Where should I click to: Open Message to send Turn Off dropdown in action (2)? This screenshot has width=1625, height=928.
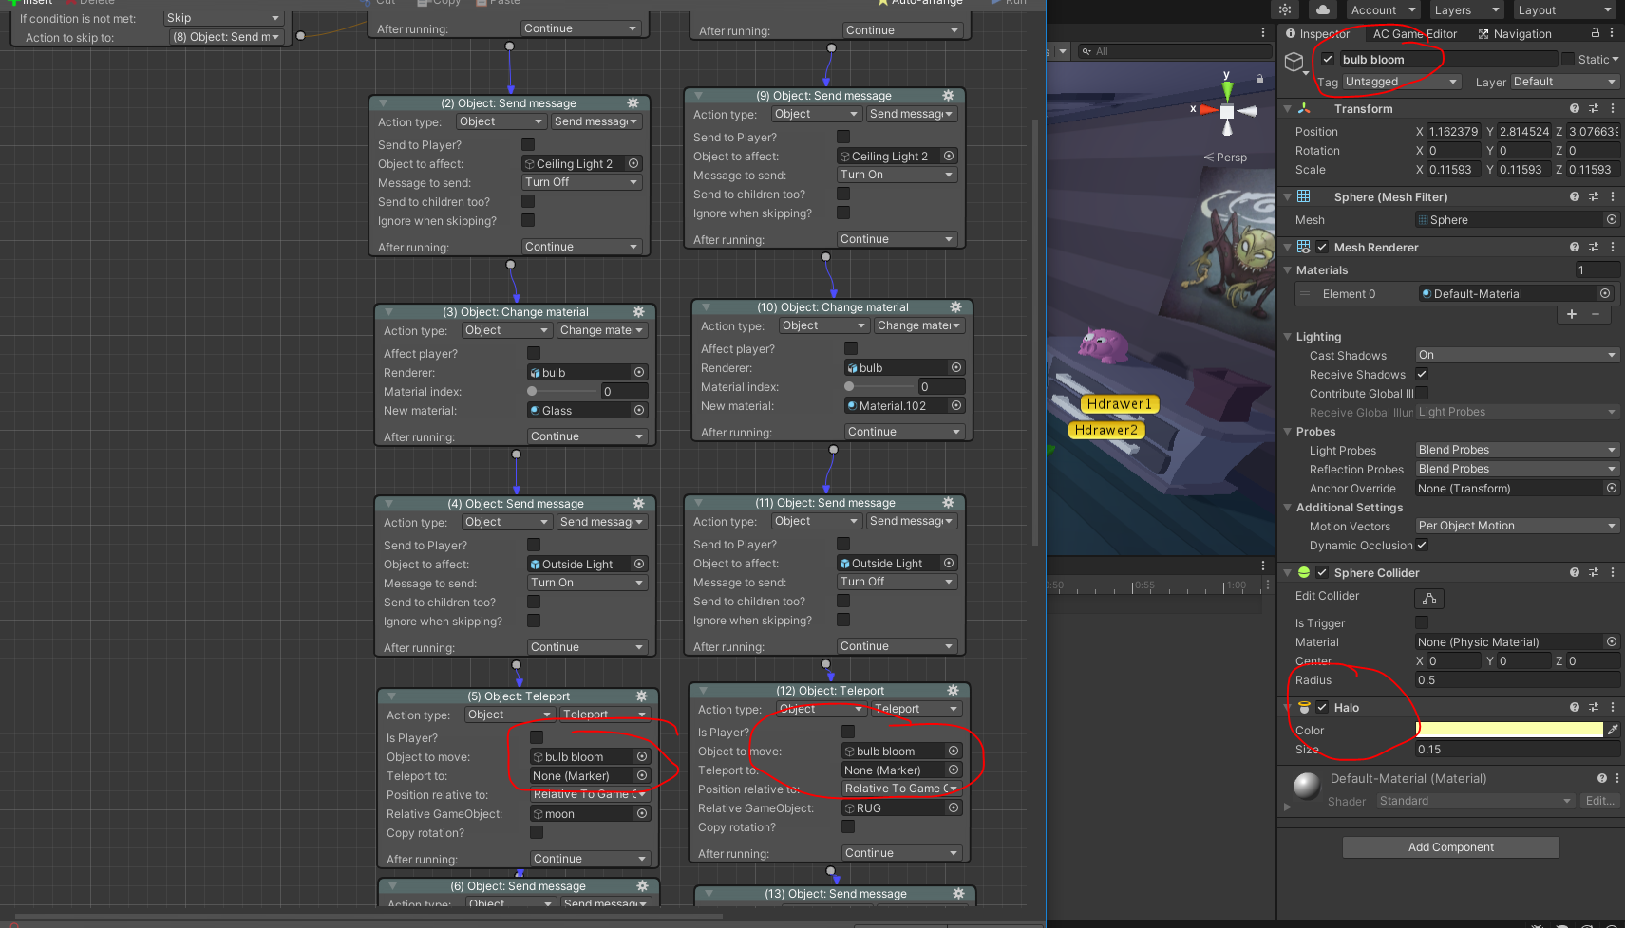pyautogui.click(x=581, y=182)
